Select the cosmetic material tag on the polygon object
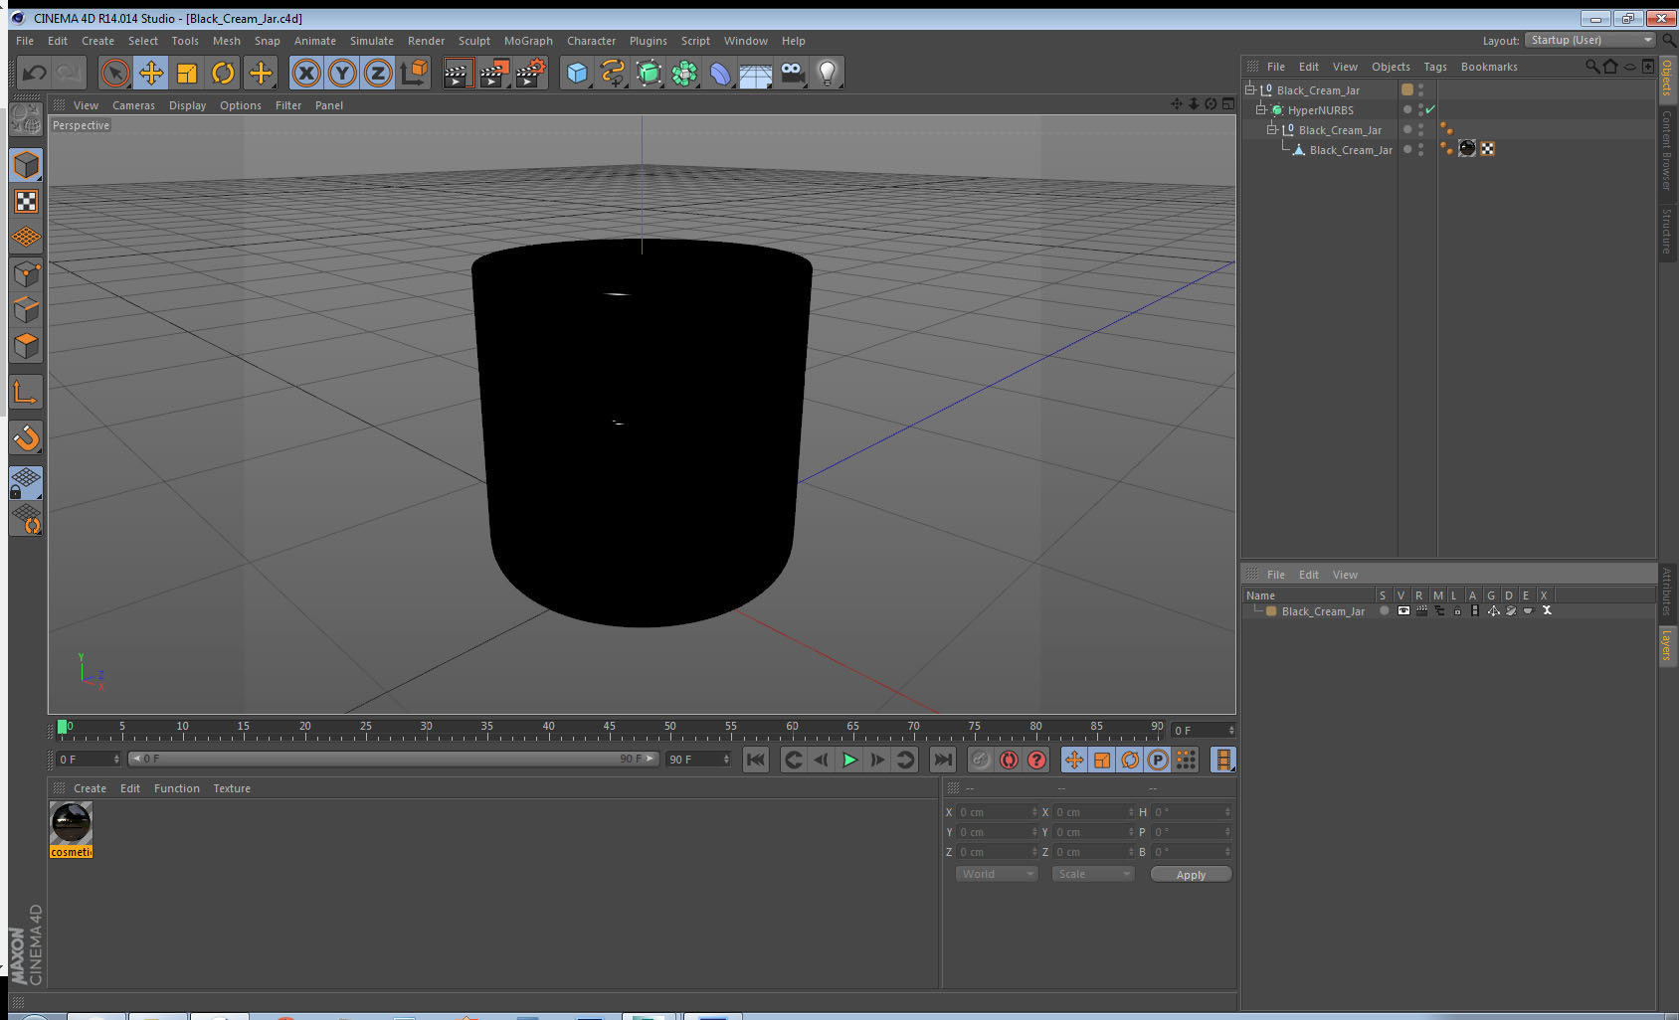This screenshot has height=1020, width=1679. [x=1467, y=148]
